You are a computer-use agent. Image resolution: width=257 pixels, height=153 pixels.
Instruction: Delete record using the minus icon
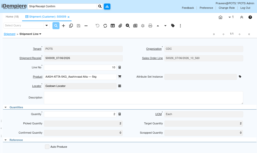pos(86,26)
